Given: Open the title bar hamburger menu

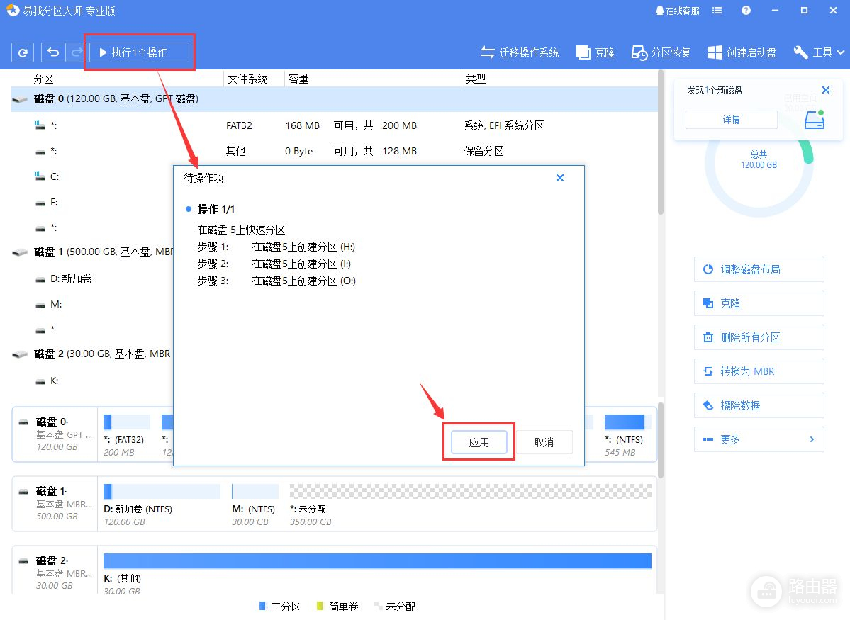Looking at the screenshot, I should (717, 11).
